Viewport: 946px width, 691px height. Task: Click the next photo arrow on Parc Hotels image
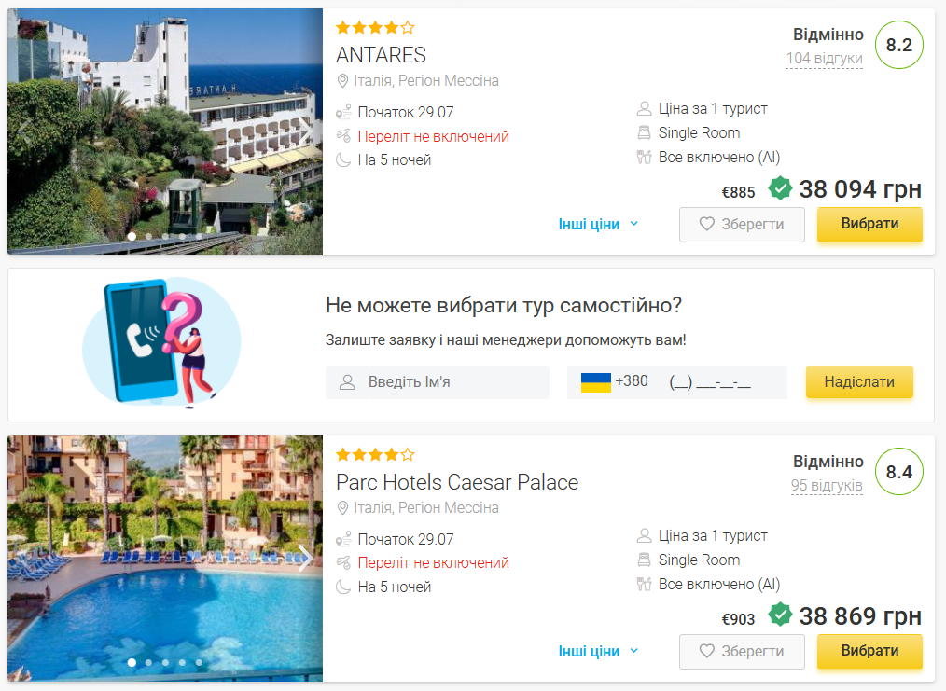tap(304, 558)
